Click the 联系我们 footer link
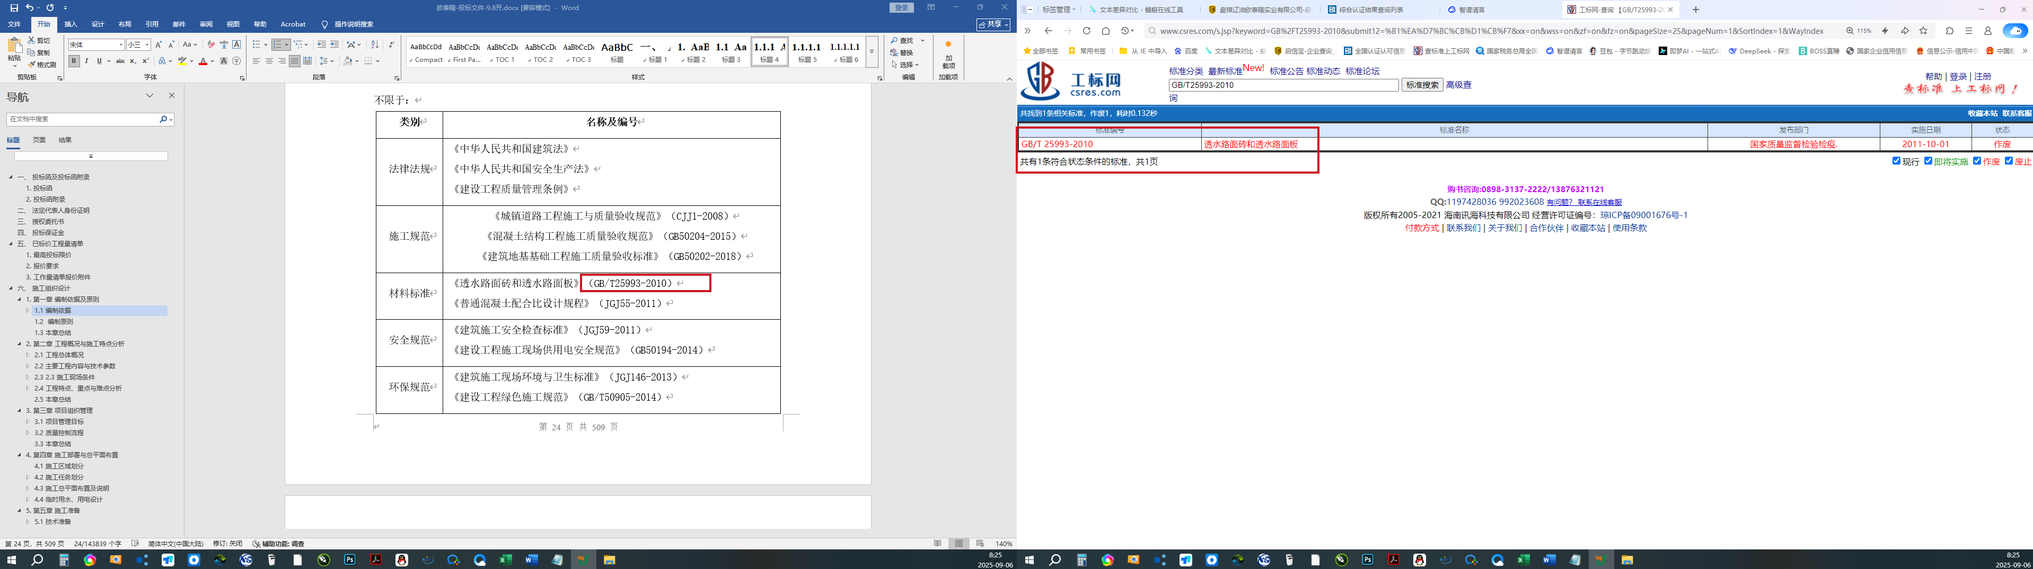The width and height of the screenshot is (2033, 569). pos(1463,228)
